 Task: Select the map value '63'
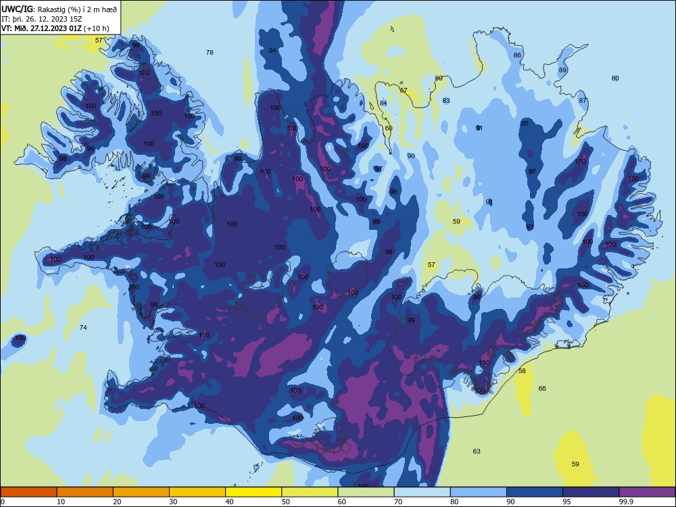tap(477, 452)
